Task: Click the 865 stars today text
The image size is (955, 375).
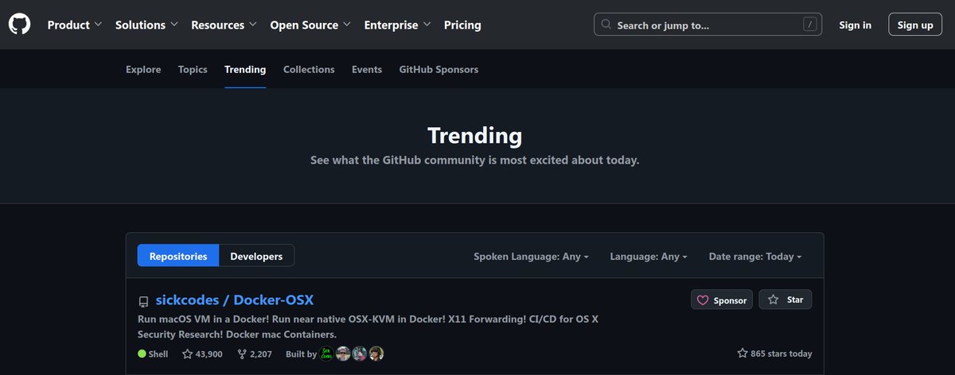Action: coord(781,354)
